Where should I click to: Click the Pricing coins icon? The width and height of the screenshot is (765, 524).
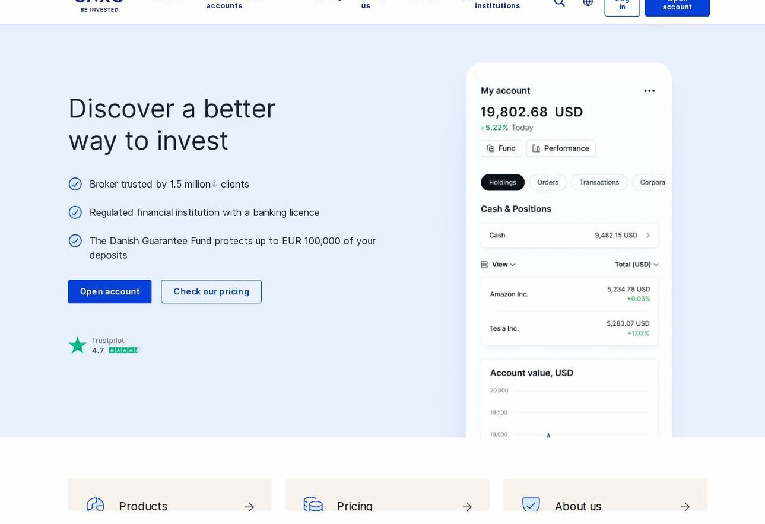[x=313, y=505]
